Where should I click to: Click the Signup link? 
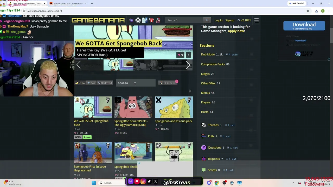coord(230,20)
